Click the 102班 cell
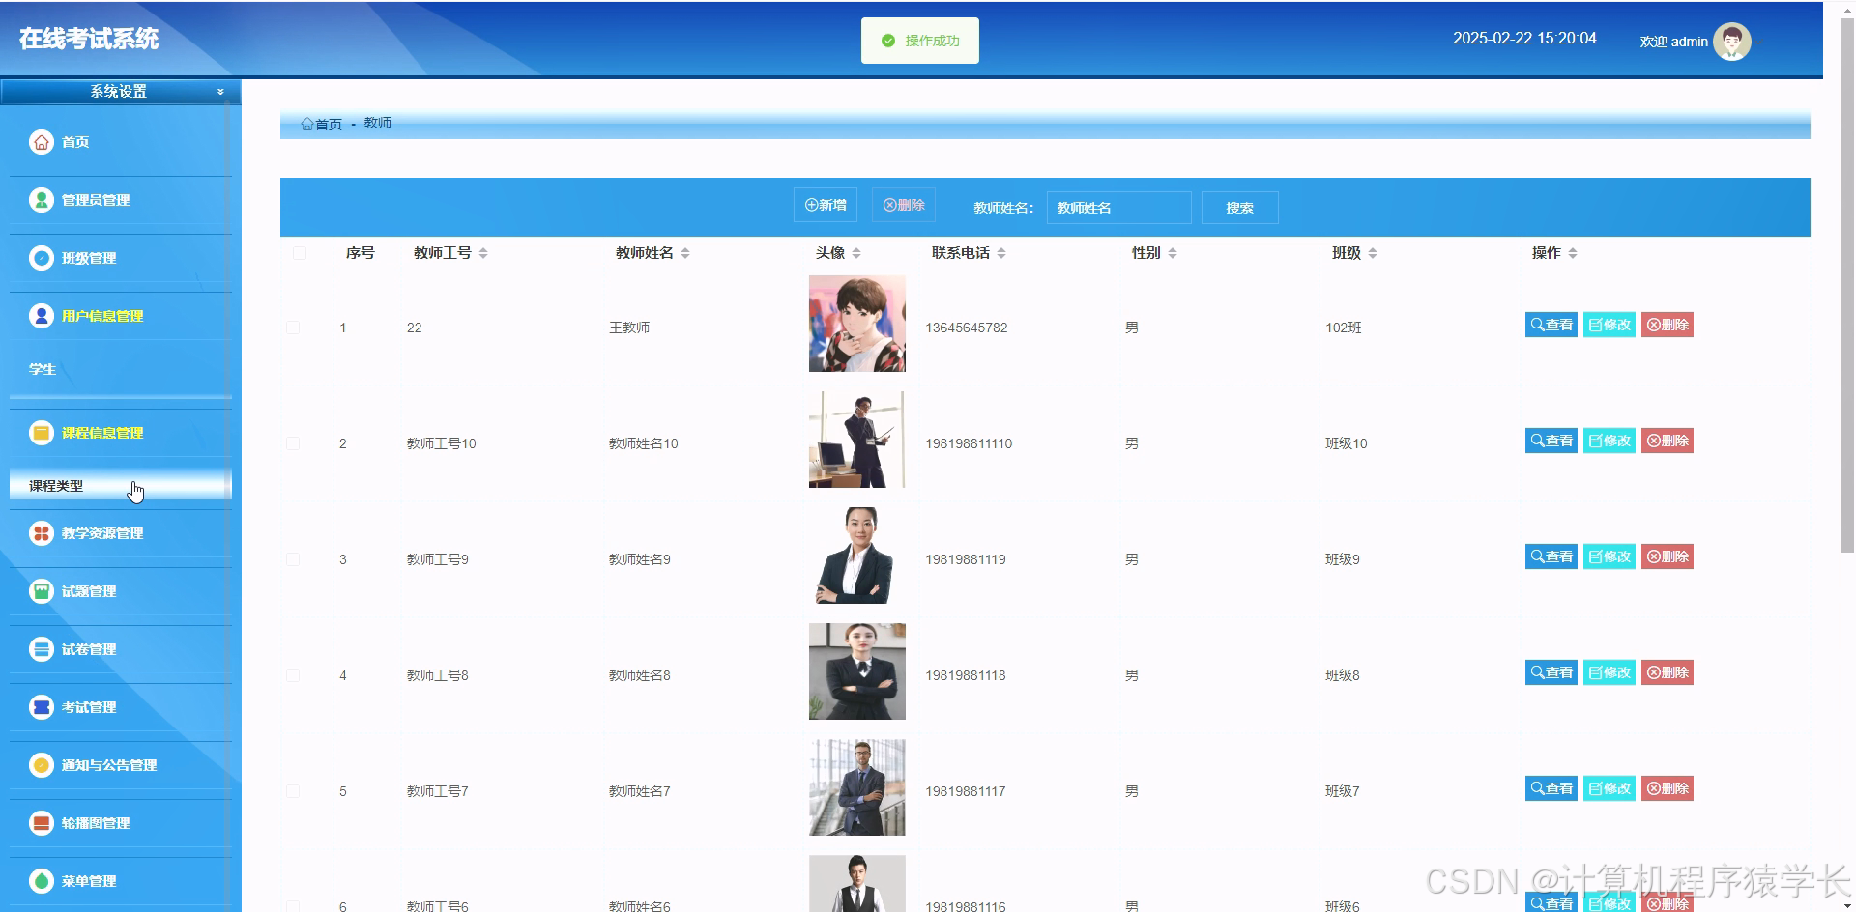1856x912 pixels. point(1343,328)
